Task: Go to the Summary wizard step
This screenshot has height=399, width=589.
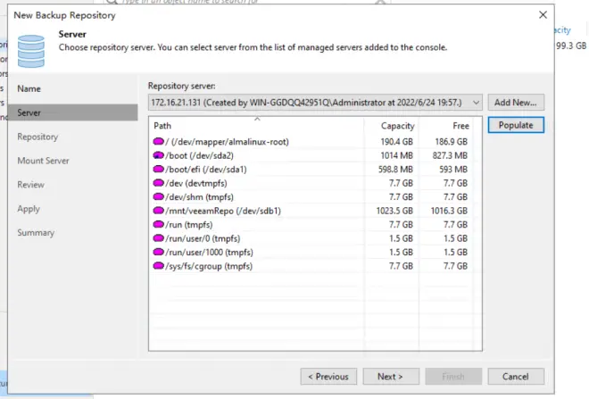Action: click(36, 233)
